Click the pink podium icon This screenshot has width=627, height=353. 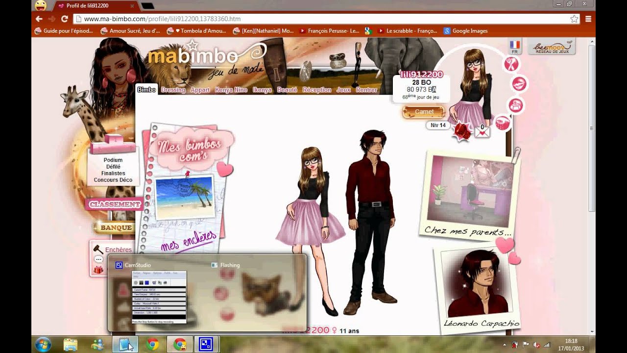click(113, 145)
